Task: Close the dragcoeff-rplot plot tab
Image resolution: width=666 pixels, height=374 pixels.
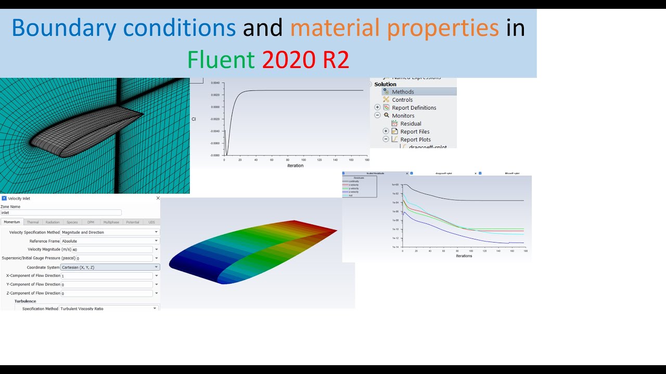Action: point(476,173)
